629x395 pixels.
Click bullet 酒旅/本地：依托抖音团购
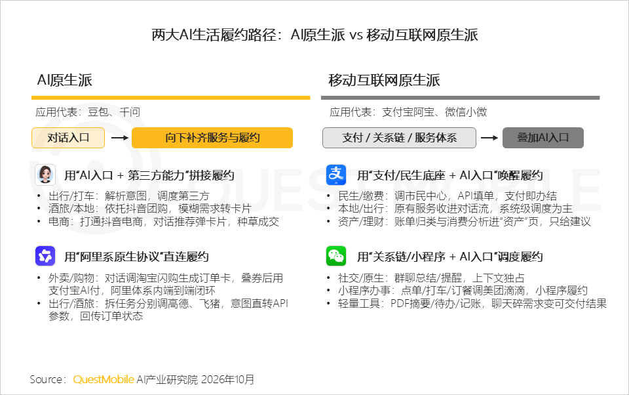(149, 209)
